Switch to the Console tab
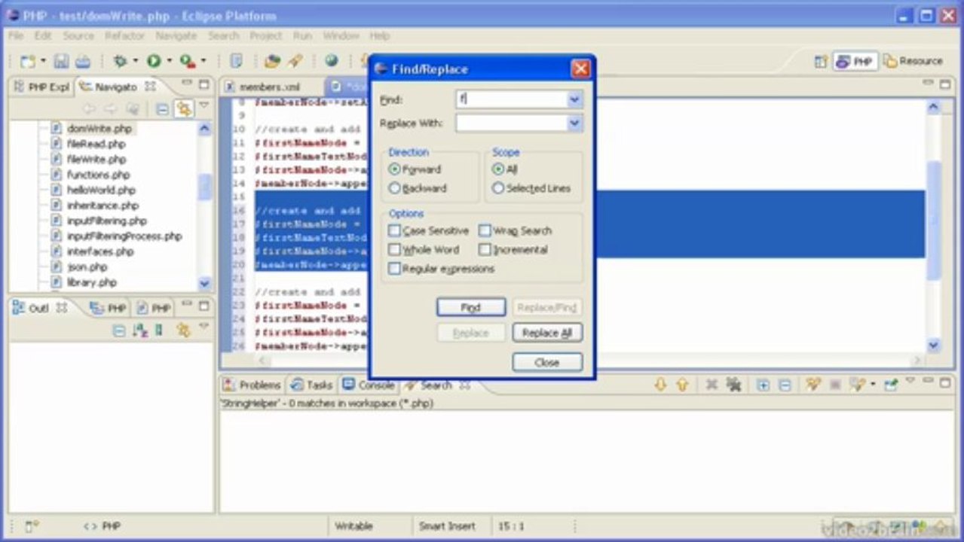The image size is (964, 542). point(369,385)
